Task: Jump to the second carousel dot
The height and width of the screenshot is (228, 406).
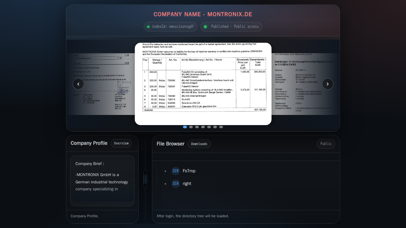Action: [191, 127]
